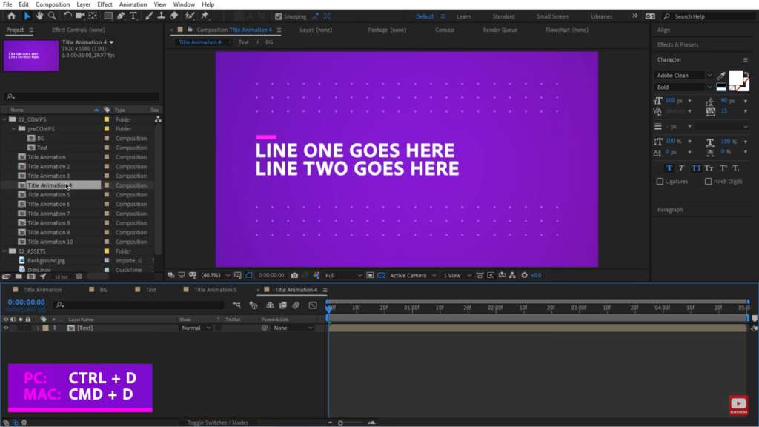Screen dimensions: 759x427
Task: Expand the [Text] layer properties
Action: click(38, 328)
